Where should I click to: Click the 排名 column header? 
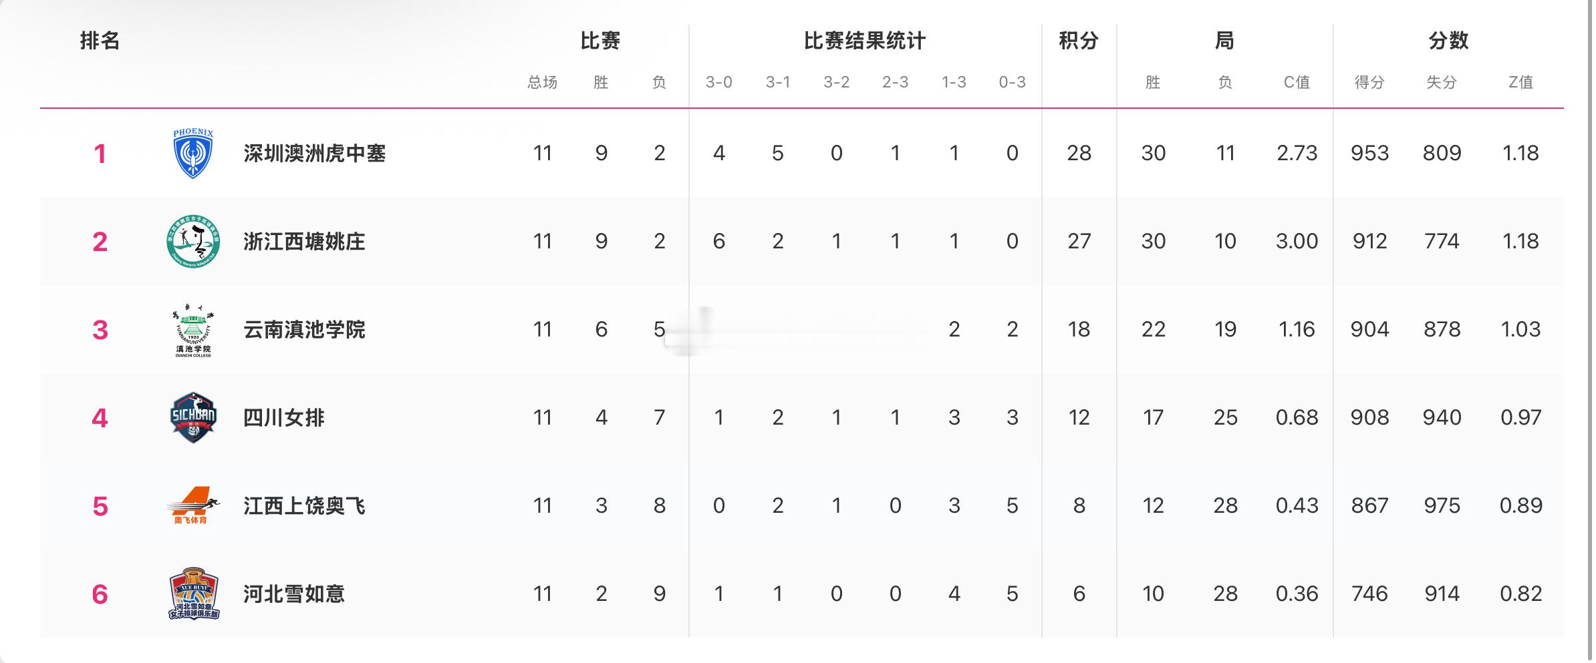click(100, 41)
